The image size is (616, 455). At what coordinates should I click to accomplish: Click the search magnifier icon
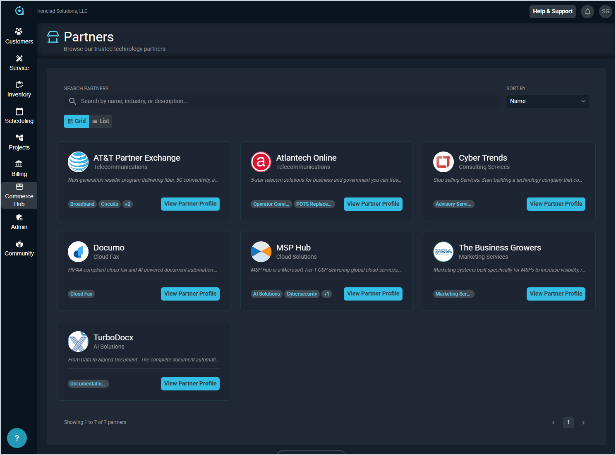click(x=72, y=101)
